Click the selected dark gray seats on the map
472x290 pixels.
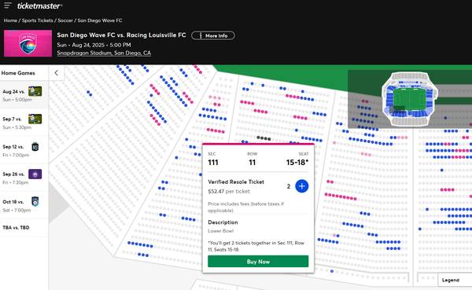tap(264, 138)
